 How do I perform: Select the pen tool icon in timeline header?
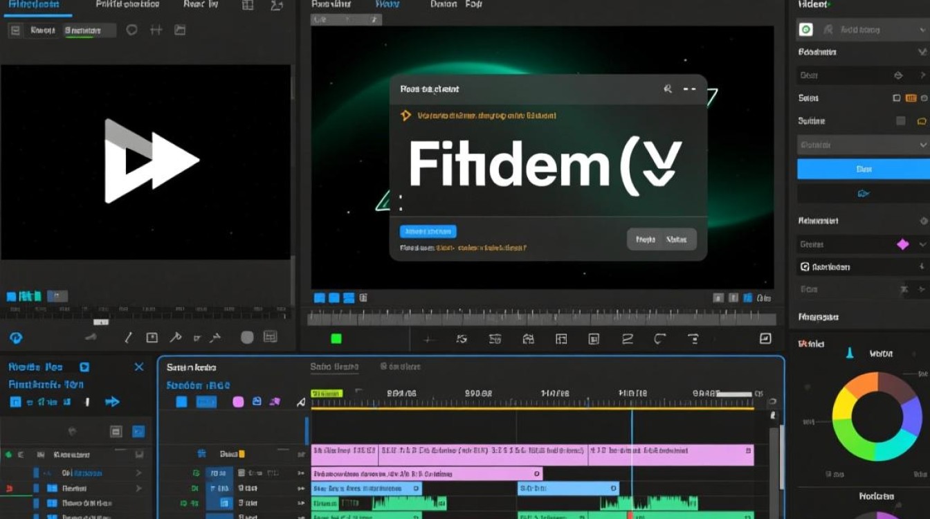coord(301,401)
